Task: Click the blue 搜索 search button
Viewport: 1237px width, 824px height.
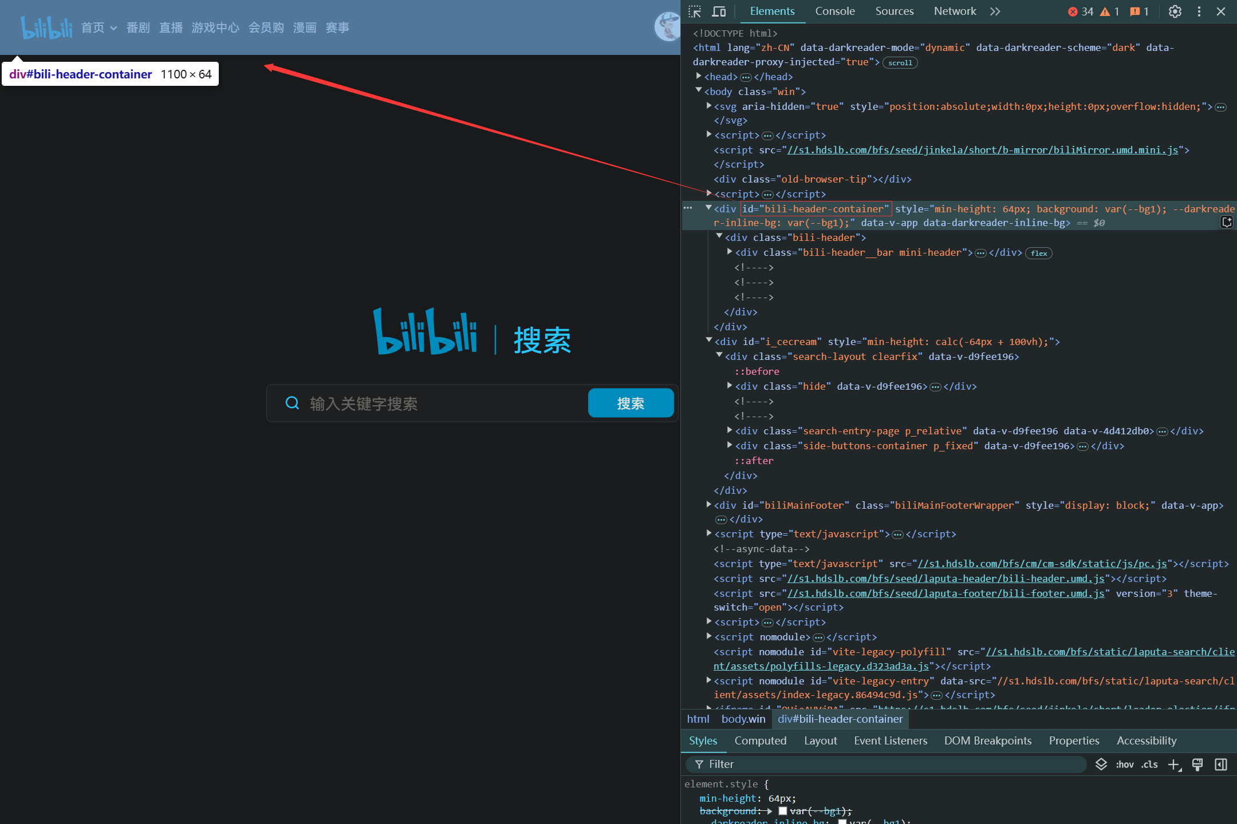Action: [x=631, y=403]
